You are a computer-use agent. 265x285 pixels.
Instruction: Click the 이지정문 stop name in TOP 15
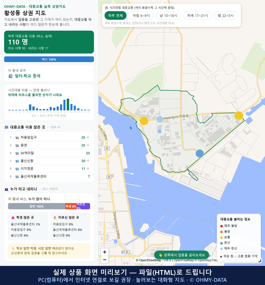coord(27,169)
